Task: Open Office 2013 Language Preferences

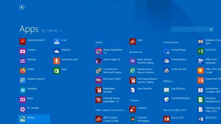Action: 207,61
